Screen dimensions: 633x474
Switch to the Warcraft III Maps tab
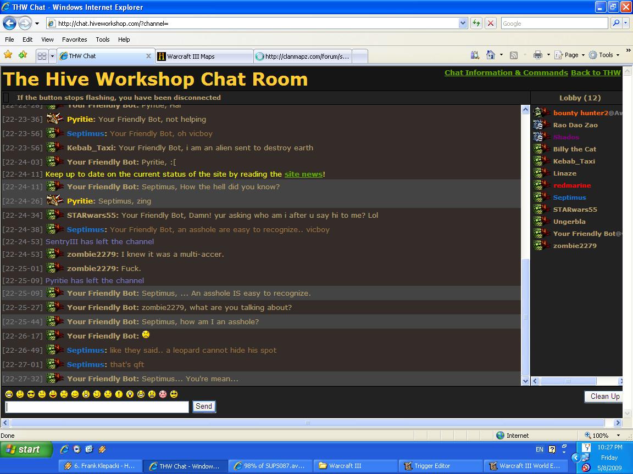[x=204, y=57]
